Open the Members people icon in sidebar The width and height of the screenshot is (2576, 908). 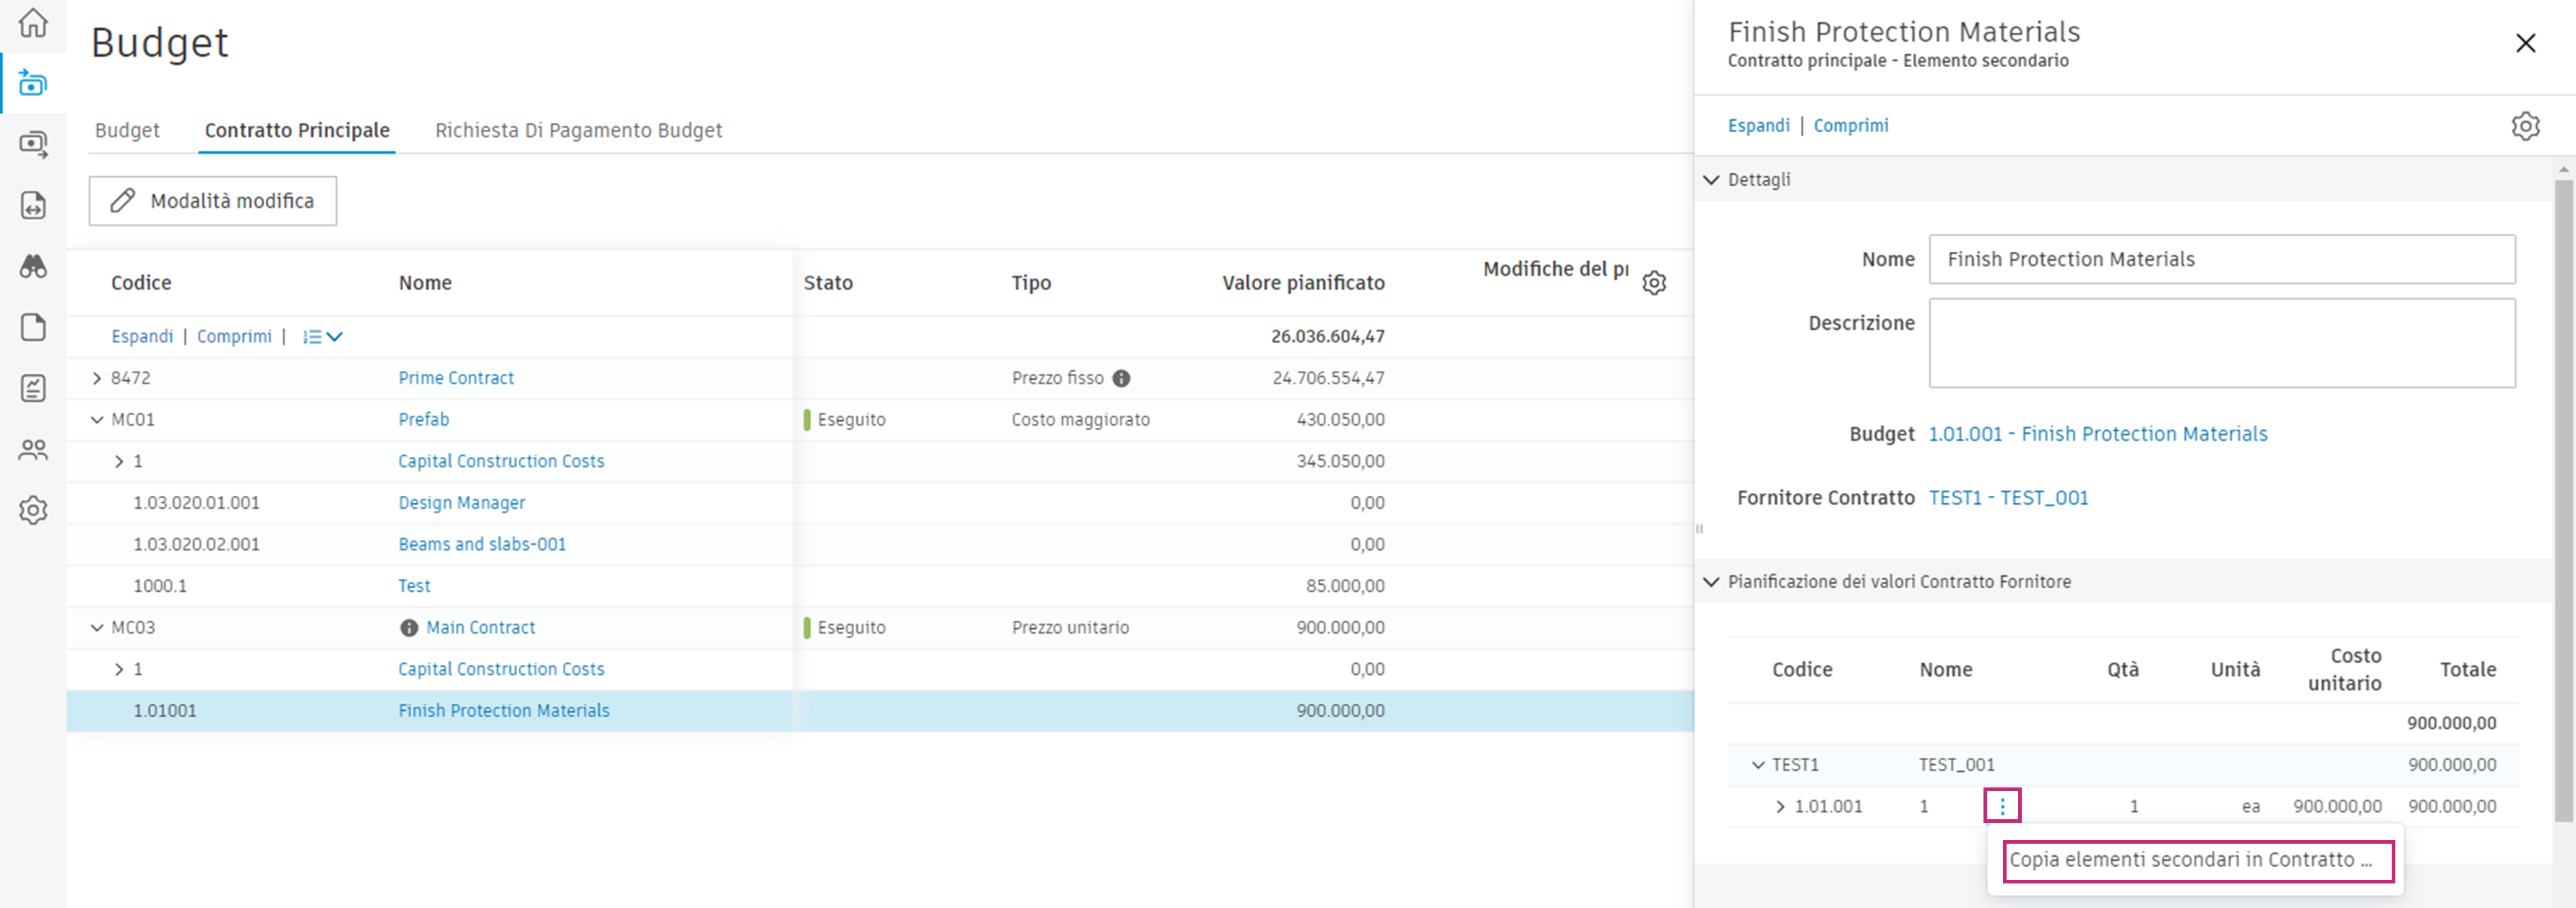(33, 450)
